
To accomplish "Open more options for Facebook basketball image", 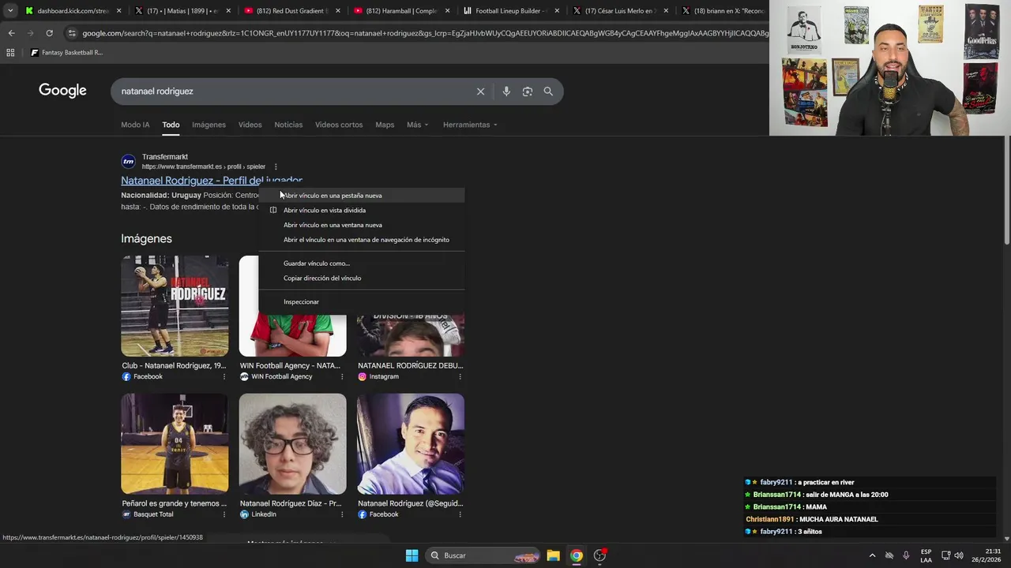I will [x=224, y=377].
